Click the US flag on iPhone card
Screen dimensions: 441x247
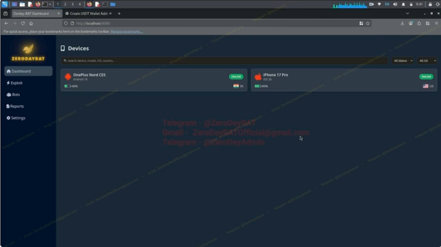tap(425, 86)
